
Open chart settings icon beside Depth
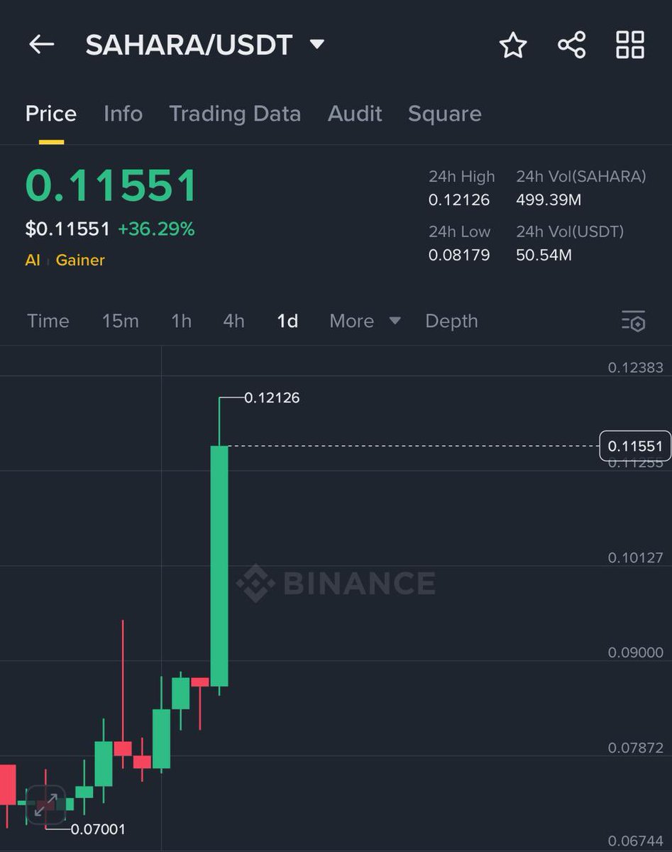633,321
